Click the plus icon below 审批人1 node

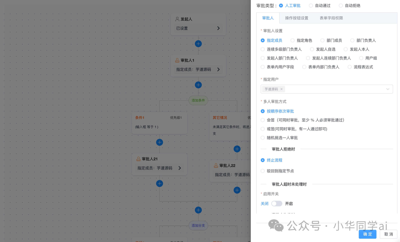point(198,84)
